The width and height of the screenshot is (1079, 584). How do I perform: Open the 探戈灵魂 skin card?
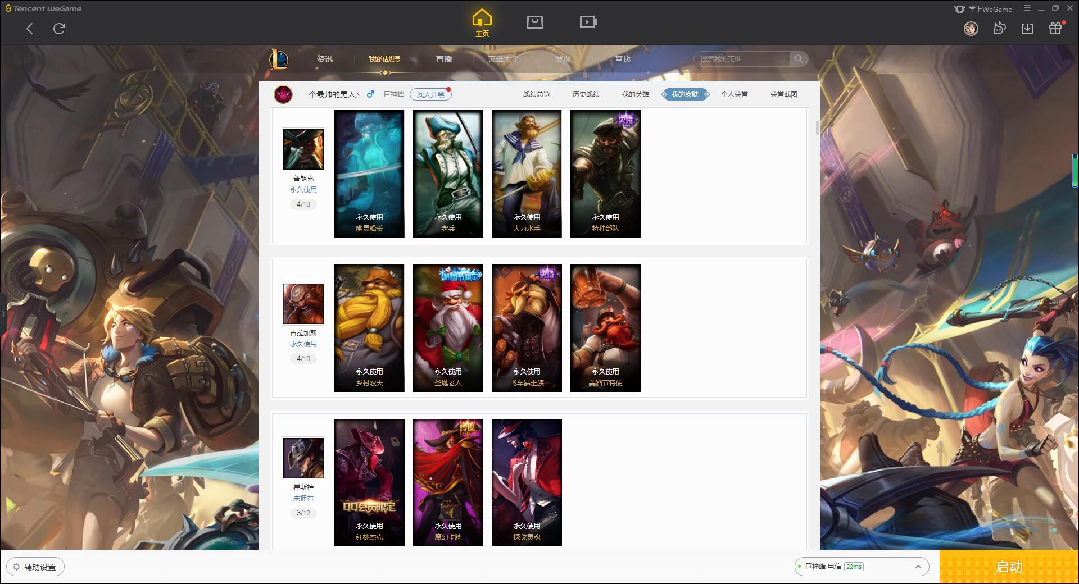527,482
